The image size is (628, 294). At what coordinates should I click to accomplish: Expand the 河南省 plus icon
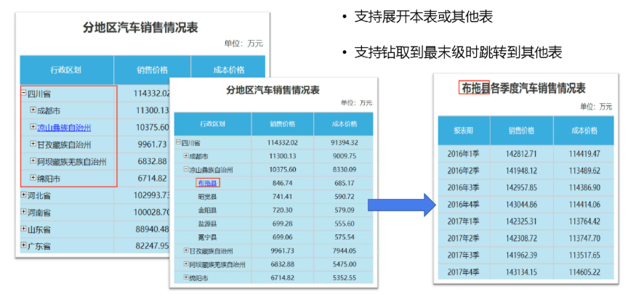tap(24, 211)
